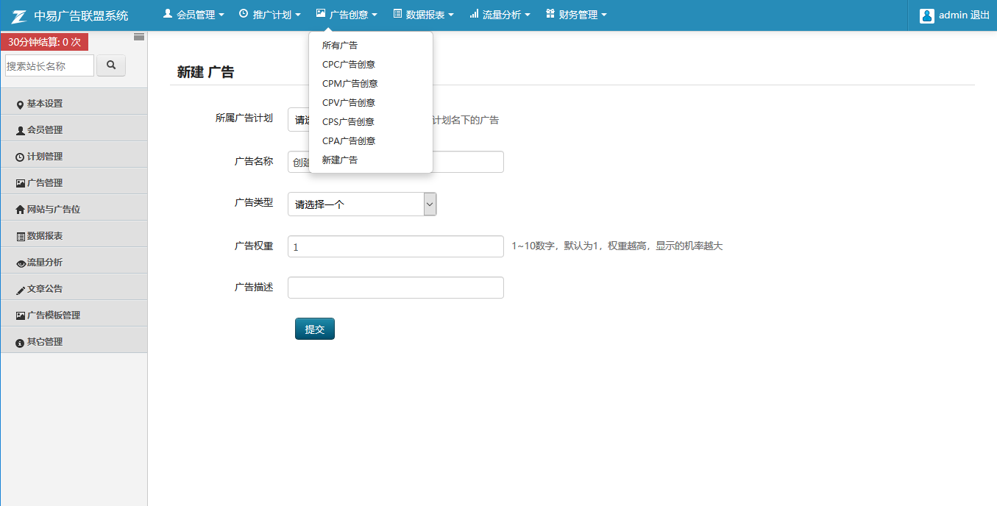Expand the 财务管理 top menu

[576, 15]
